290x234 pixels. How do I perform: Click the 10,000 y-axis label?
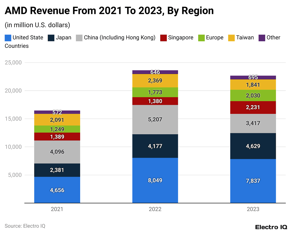pyautogui.click(x=13, y=147)
